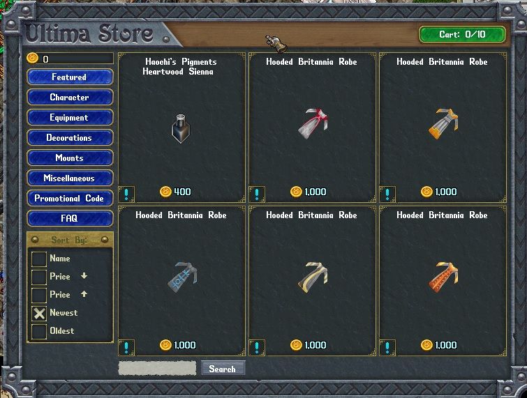
Task: Check the Oldest sort checkbox
Action: pyautogui.click(x=39, y=332)
